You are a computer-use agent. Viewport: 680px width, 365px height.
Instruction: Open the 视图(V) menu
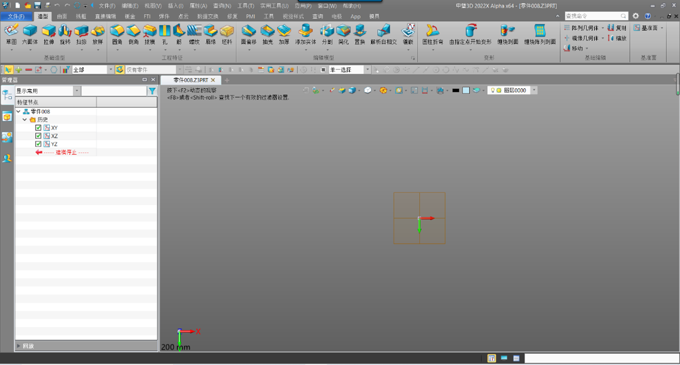(x=153, y=6)
